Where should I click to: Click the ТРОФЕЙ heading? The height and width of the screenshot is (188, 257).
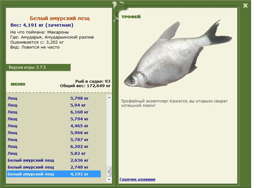(x=131, y=17)
